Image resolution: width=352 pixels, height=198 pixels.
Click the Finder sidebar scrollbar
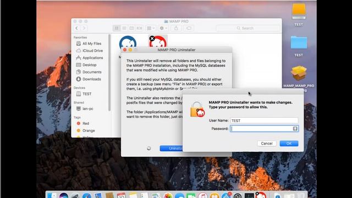109,72
